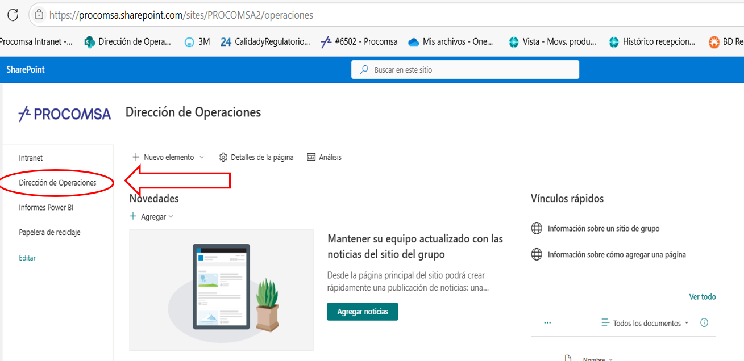Click the Análisis chart icon
744x361 pixels.
pyautogui.click(x=311, y=157)
